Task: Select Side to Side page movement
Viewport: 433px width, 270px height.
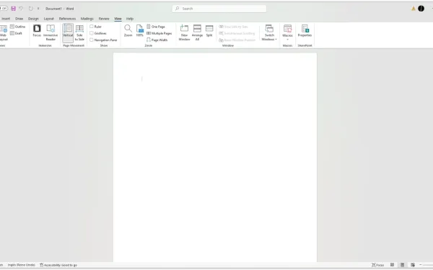Action: click(79, 33)
